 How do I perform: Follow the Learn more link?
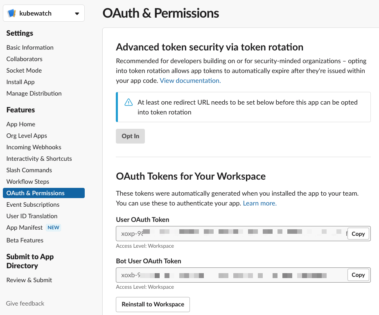tap(259, 203)
